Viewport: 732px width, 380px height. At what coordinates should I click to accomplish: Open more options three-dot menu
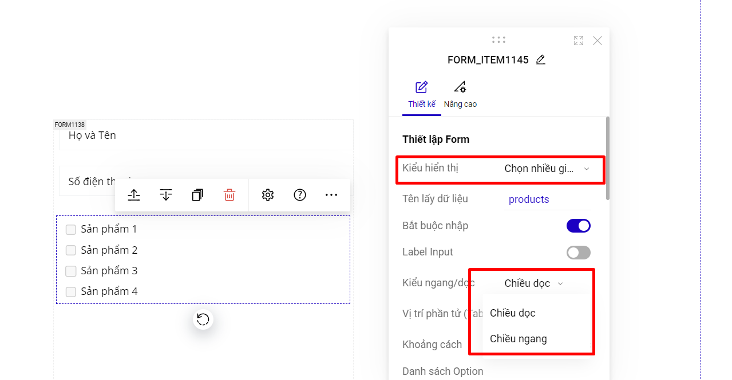[x=331, y=195]
